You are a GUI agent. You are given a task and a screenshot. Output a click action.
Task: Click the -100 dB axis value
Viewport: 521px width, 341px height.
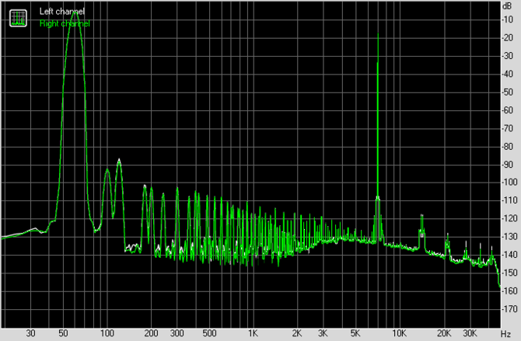coord(510,183)
